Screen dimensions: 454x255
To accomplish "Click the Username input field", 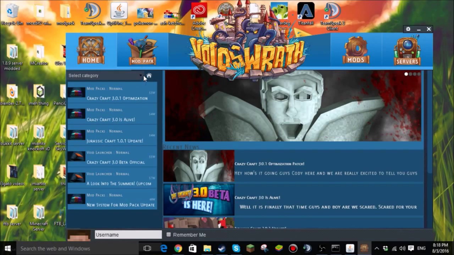I will pyautogui.click(x=128, y=234).
